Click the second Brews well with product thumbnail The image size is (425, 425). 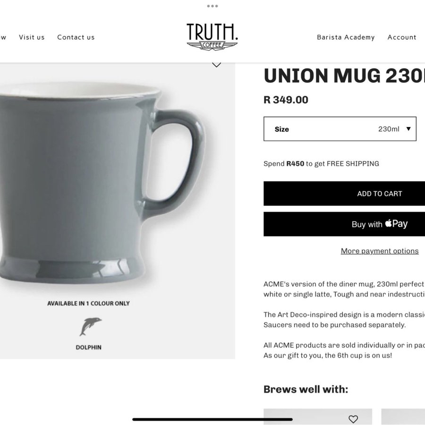tap(403, 417)
